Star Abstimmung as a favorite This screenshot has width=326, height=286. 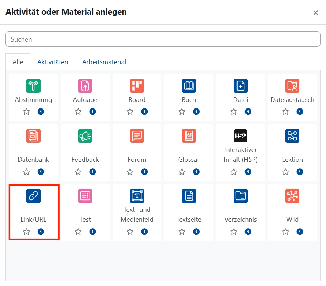click(x=26, y=111)
